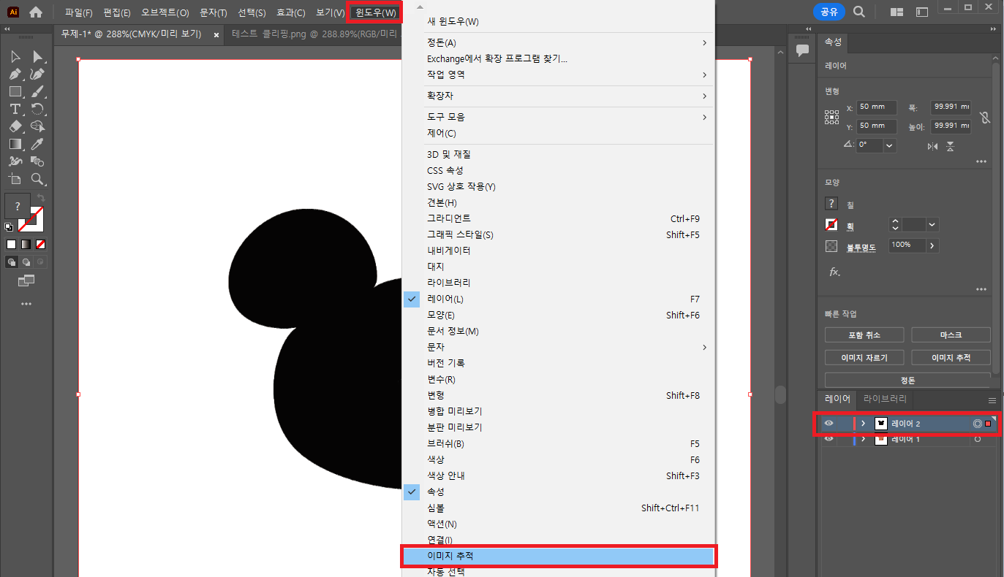
Task: Swap fill and stroke colors
Action: click(41, 198)
